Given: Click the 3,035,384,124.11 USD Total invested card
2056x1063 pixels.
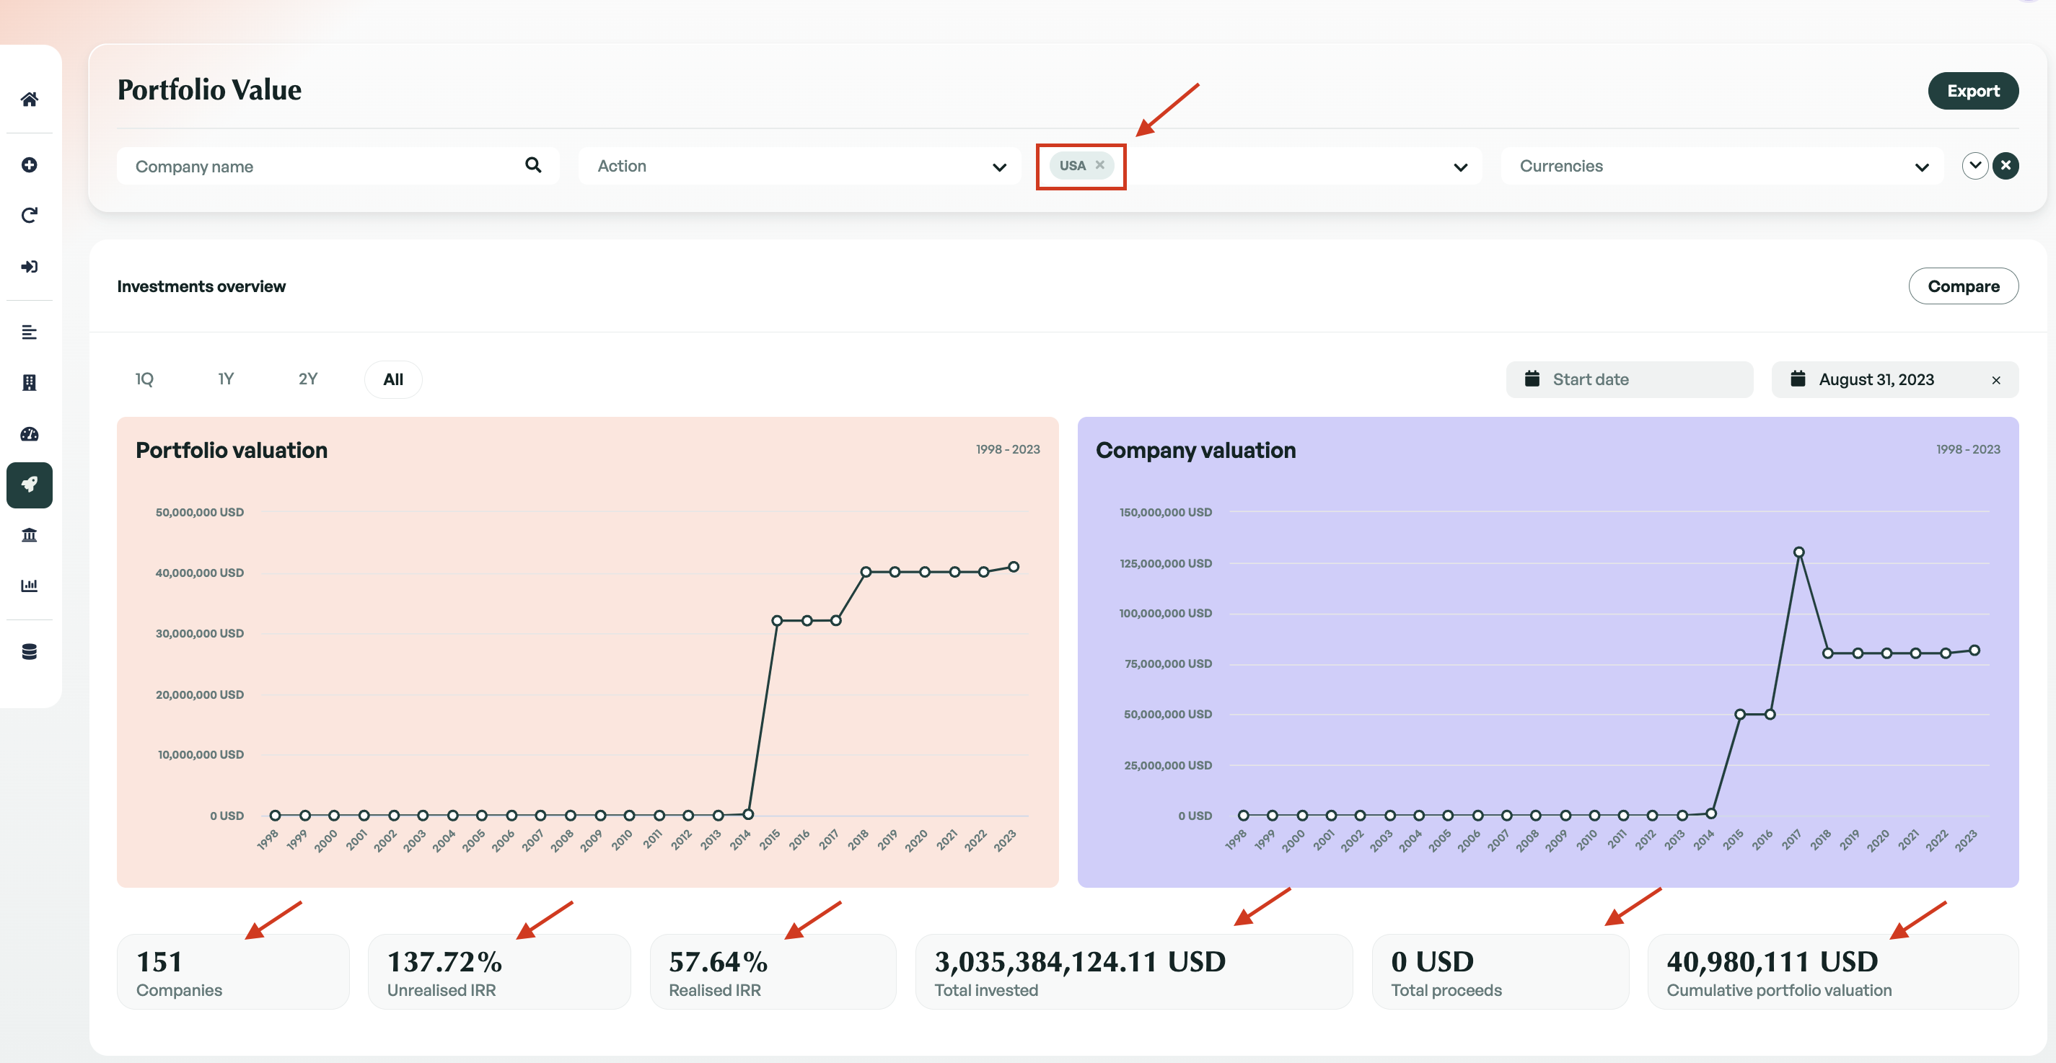Looking at the screenshot, I should coord(1133,972).
